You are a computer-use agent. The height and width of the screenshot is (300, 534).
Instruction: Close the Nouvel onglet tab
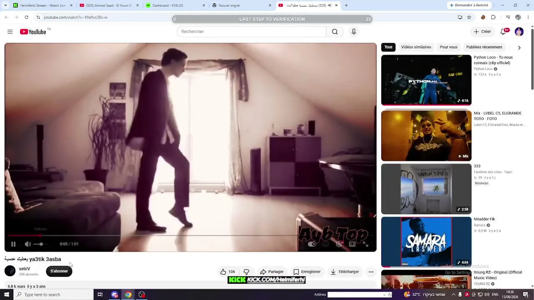tap(270, 5)
